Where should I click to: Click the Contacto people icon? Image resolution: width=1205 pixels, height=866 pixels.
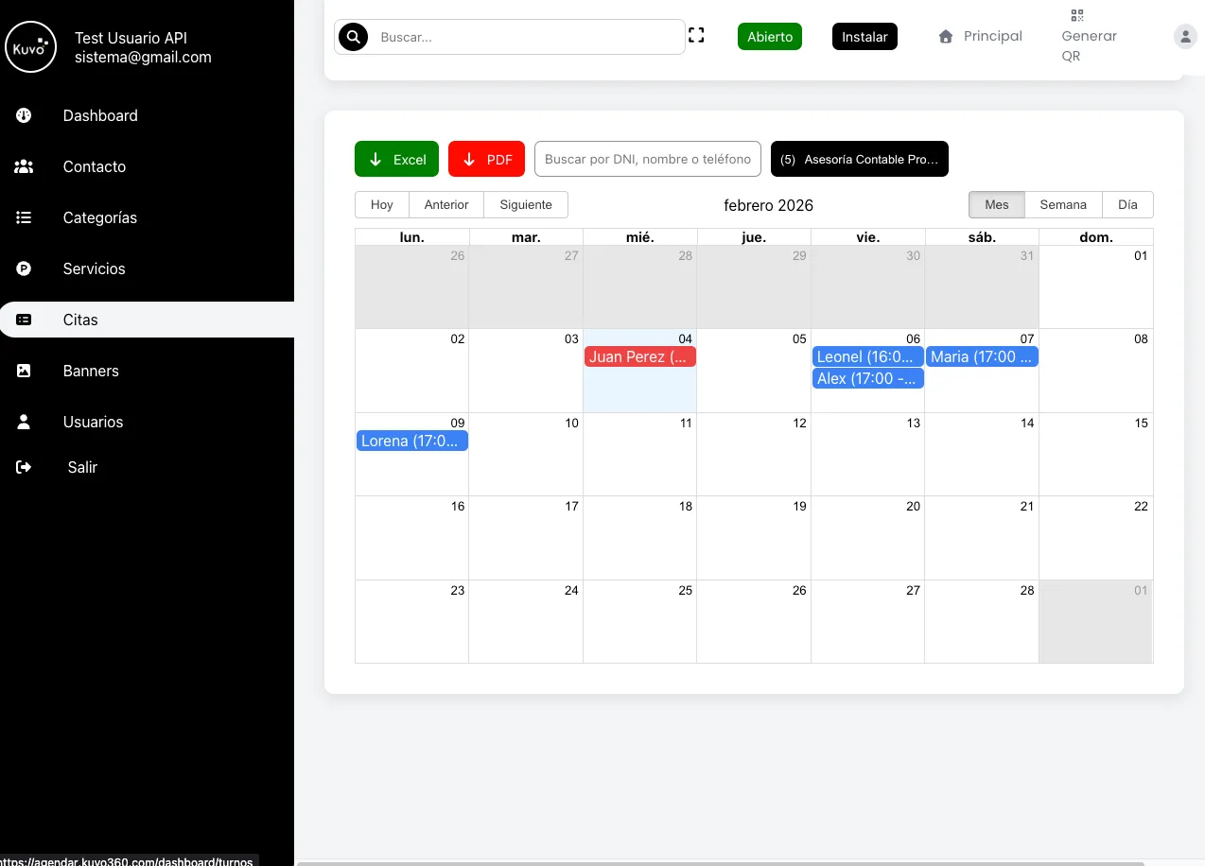pos(25,166)
